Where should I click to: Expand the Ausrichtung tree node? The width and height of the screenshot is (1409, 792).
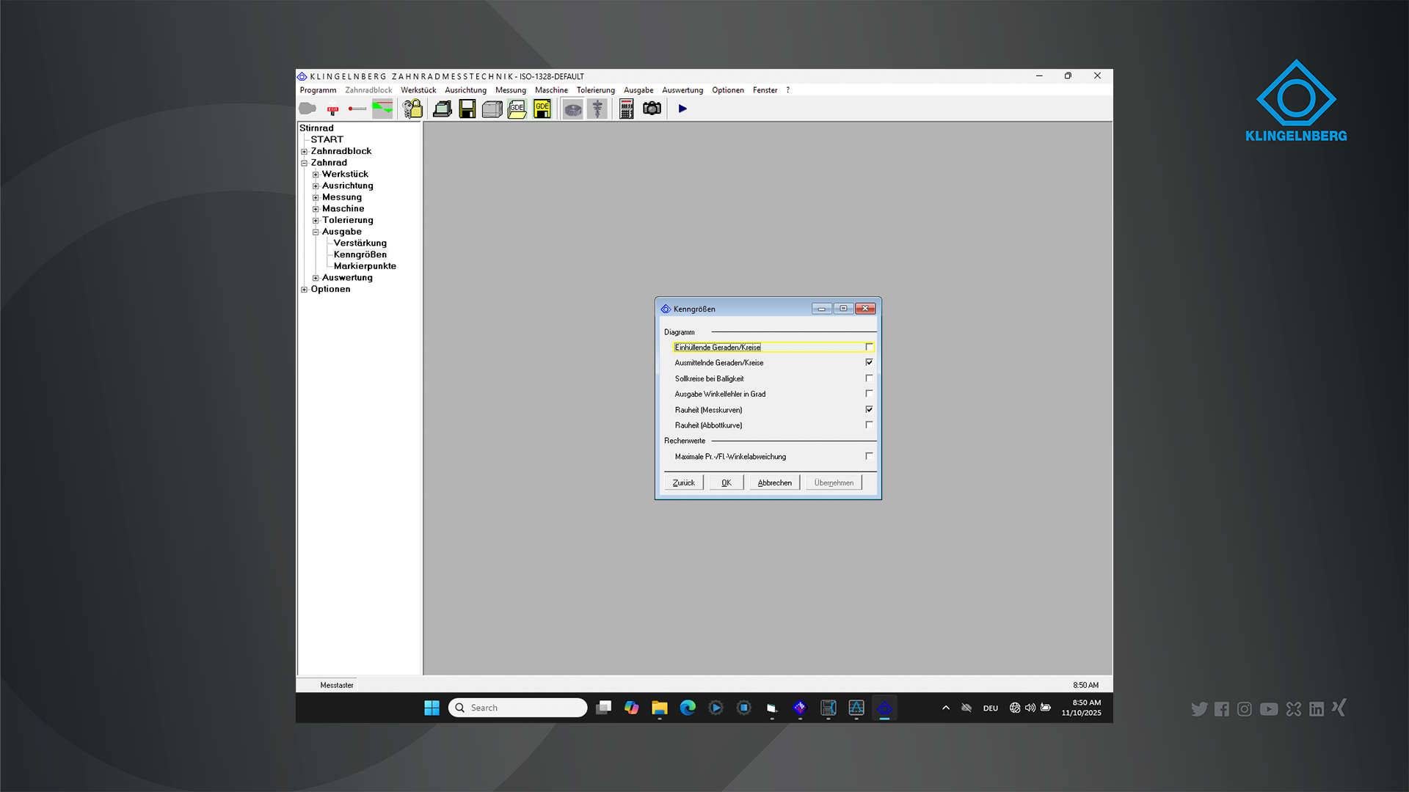tap(316, 186)
